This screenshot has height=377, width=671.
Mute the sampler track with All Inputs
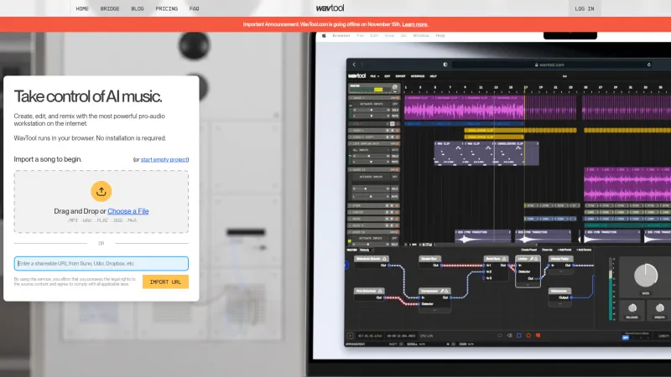point(395,162)
